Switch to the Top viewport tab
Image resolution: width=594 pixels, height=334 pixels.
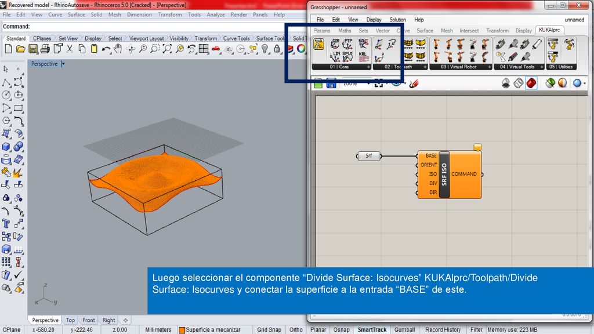tap(70, 320)
